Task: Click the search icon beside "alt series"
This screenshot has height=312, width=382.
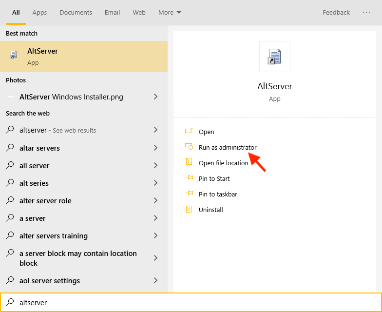Action: point(10,182)
